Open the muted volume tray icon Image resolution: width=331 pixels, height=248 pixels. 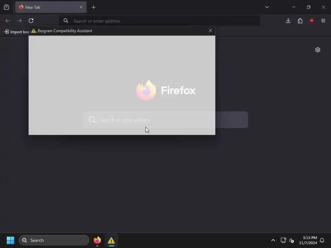point(292,240)
